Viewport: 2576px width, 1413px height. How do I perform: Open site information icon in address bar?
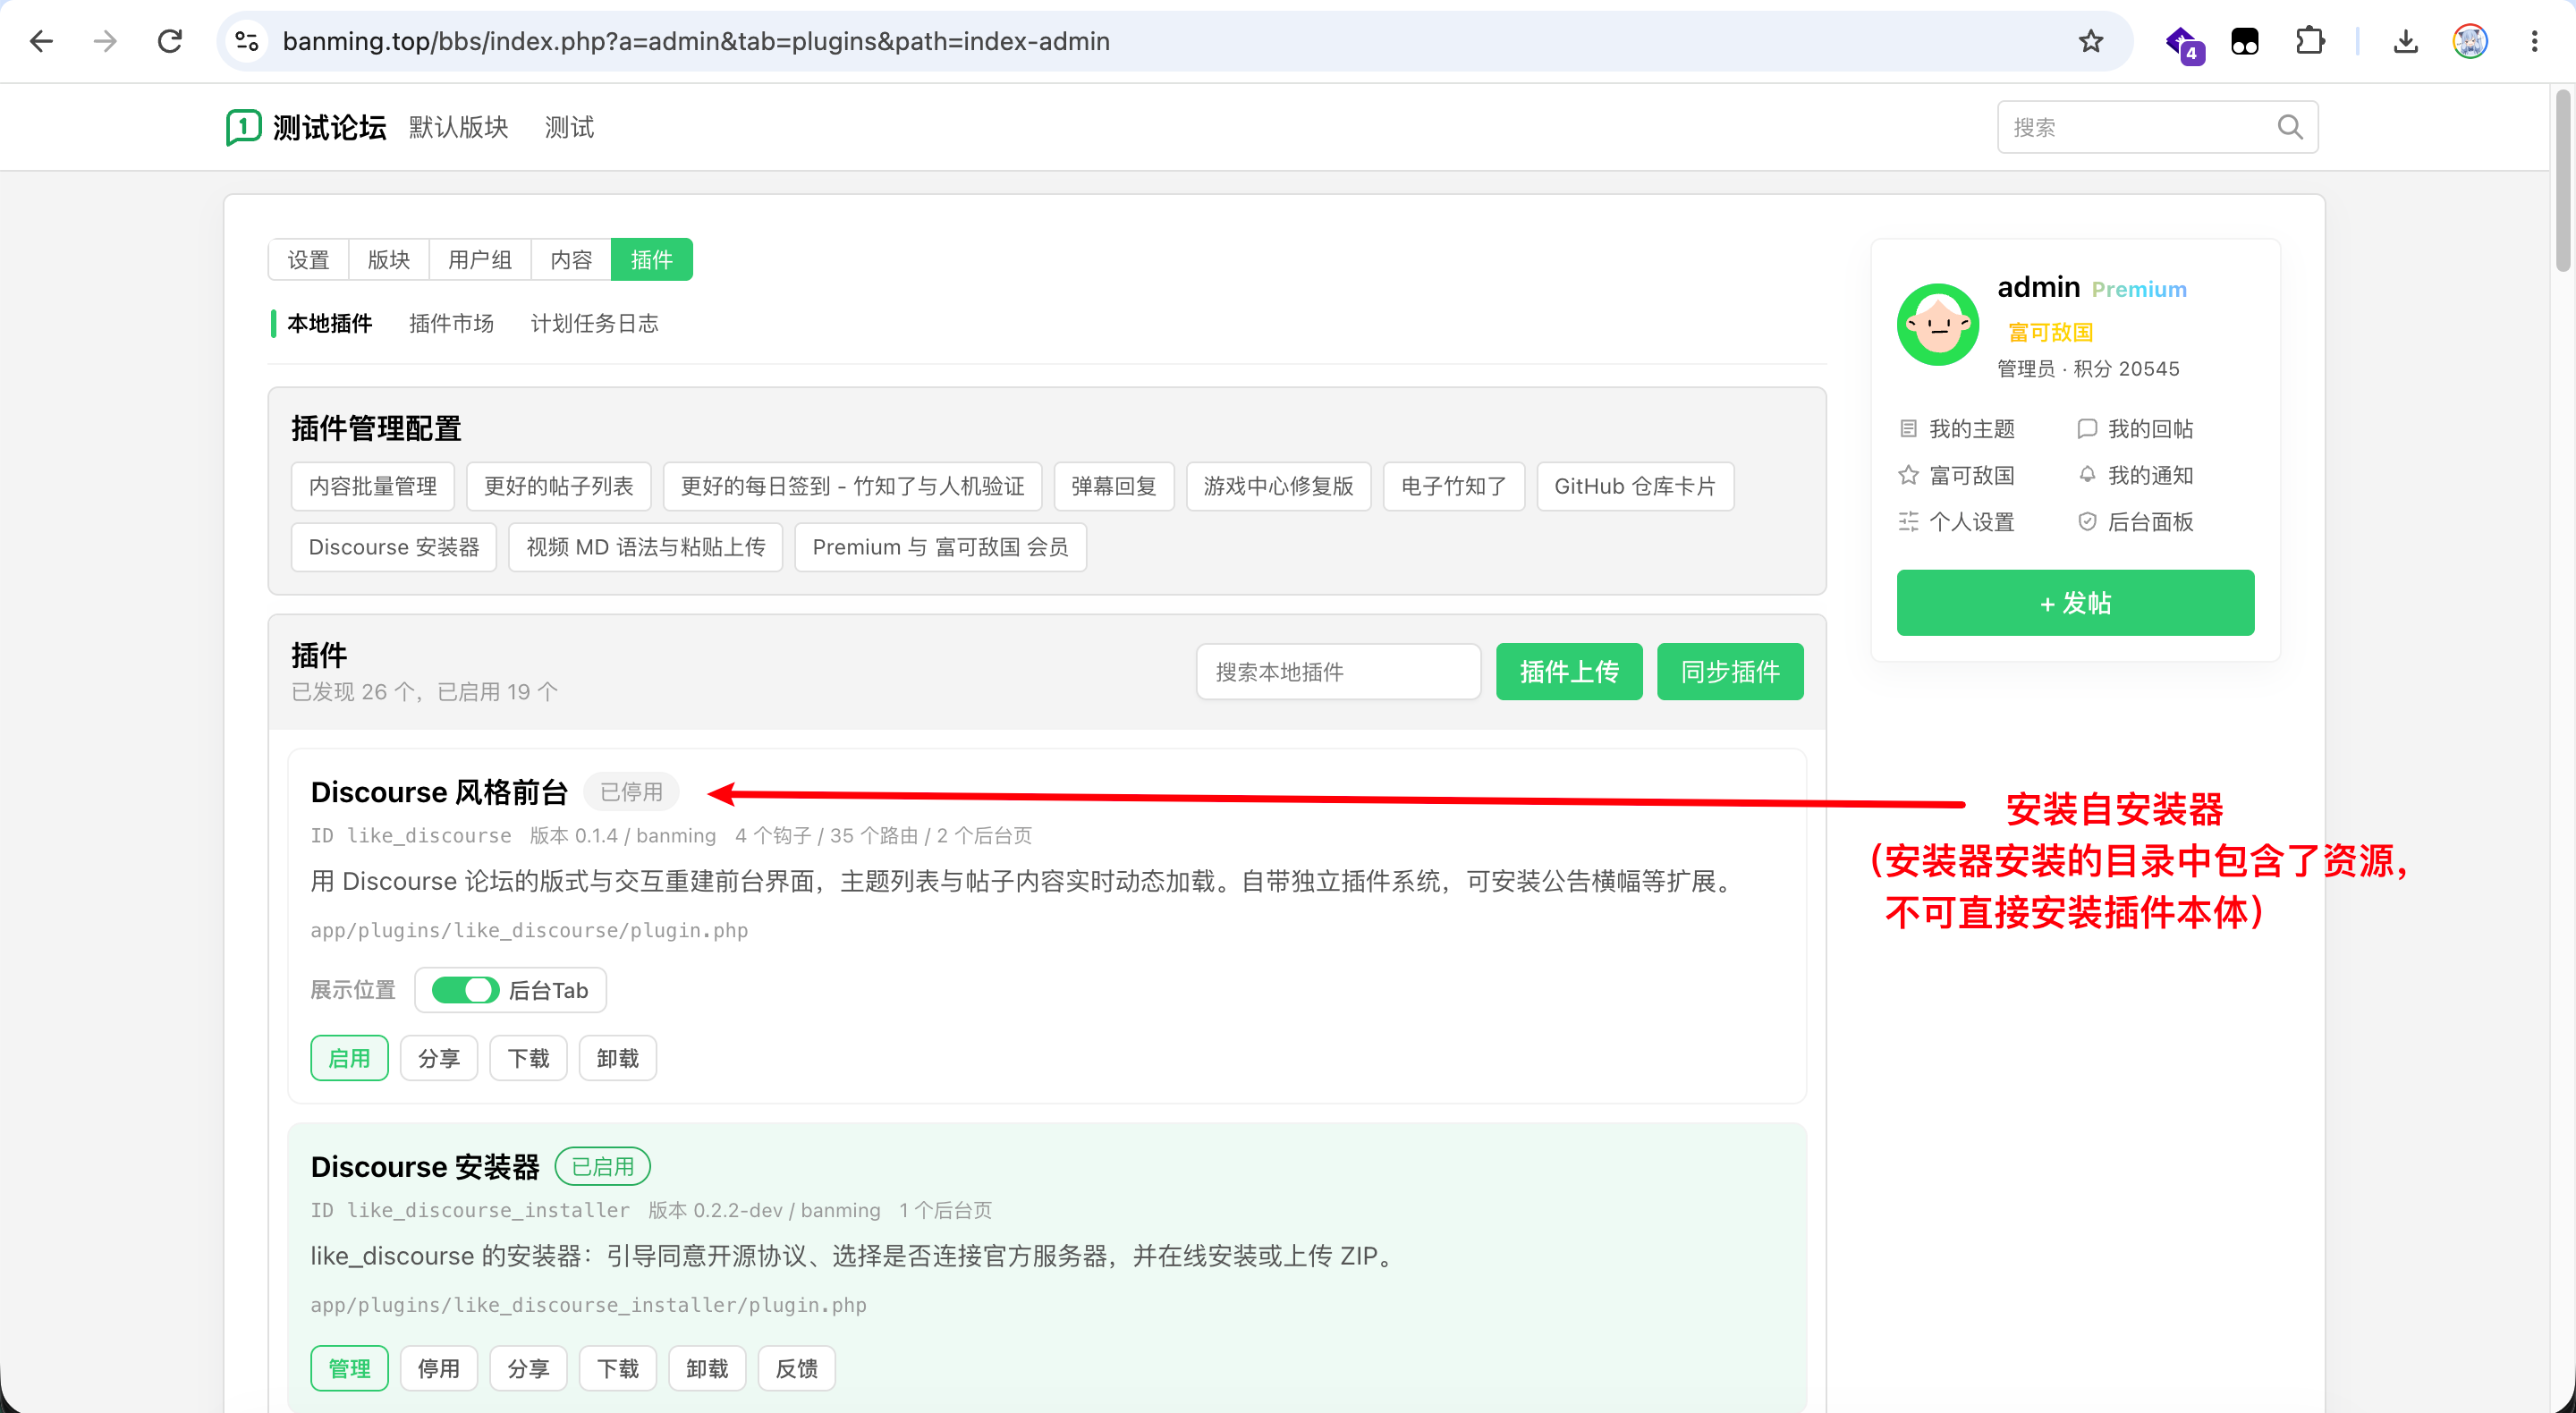(247, 41)
